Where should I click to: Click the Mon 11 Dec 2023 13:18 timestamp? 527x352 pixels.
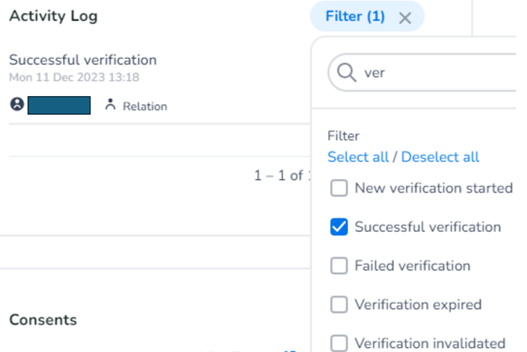[x=74, y=77]
